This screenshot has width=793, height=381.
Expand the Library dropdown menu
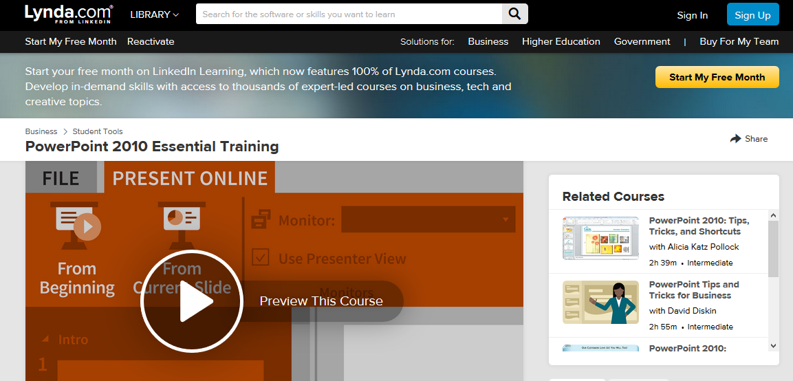pos(154,14)
